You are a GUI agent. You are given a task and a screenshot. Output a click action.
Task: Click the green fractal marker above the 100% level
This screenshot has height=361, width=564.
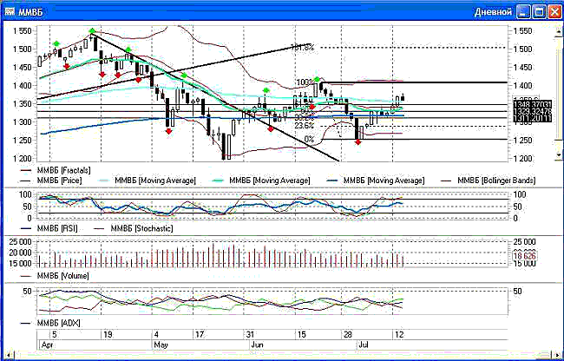[317, 79]
